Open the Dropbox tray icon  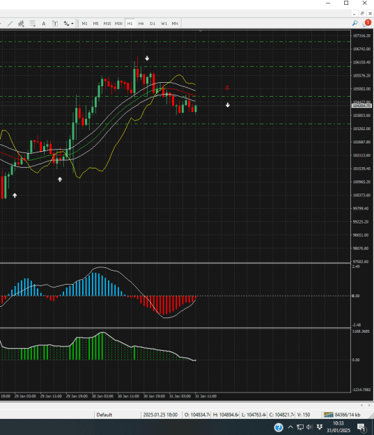pos(320,427)
